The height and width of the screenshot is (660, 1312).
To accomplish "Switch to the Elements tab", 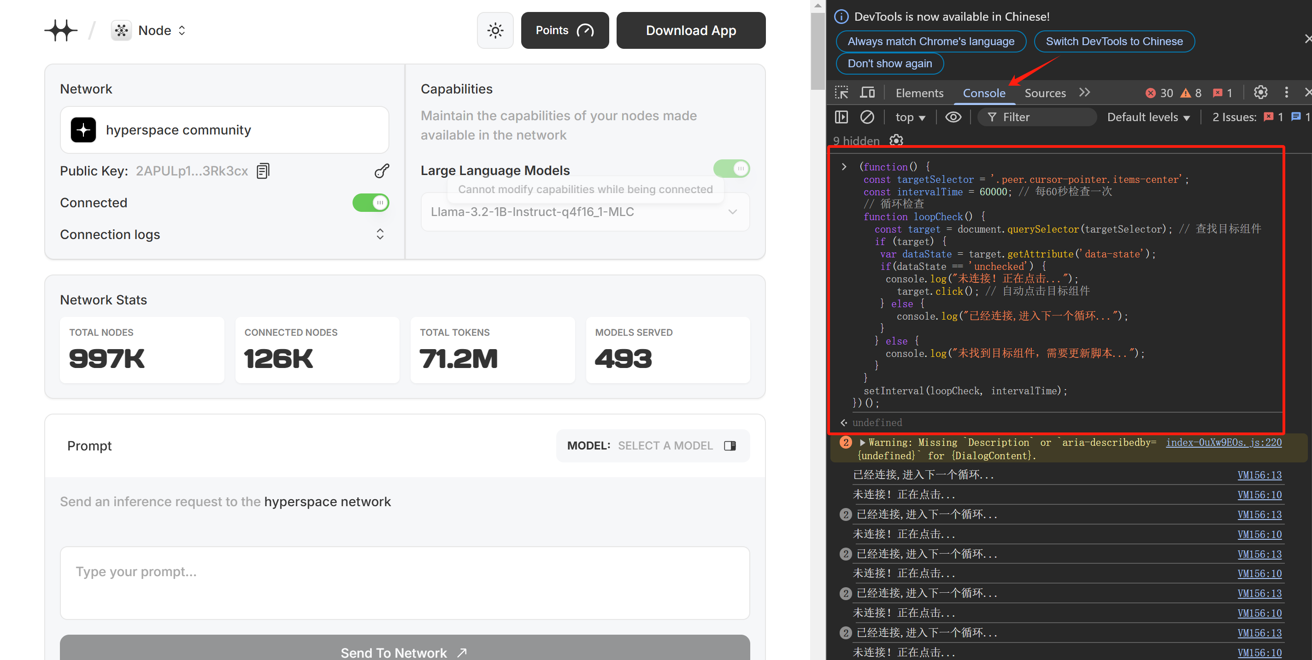I will [x=919, y=93].
